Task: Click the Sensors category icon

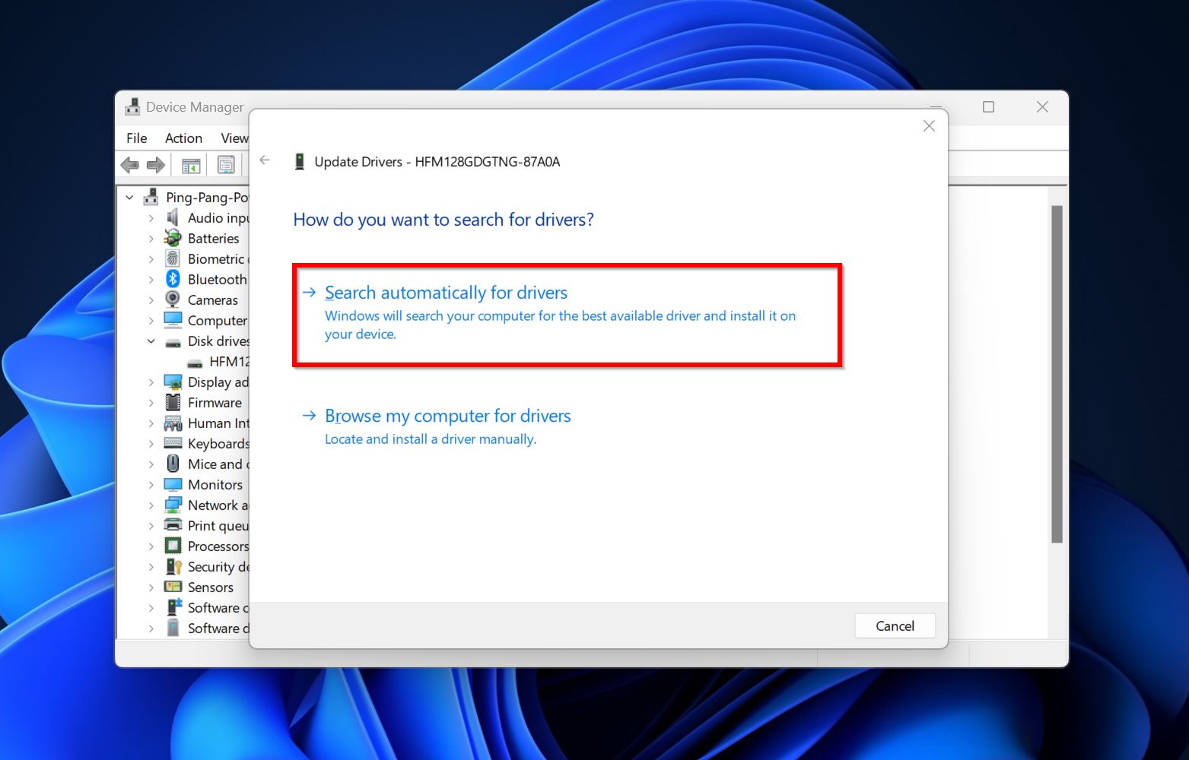Action: click(x=173, y=587)
